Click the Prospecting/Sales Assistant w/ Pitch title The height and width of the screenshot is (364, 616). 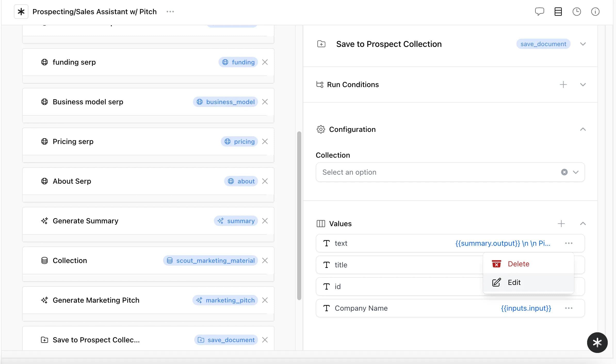[94, 12]
